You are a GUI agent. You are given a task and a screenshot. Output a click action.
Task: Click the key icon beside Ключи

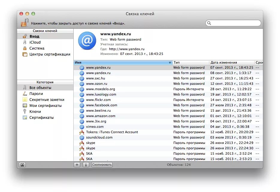coord(25,111)
